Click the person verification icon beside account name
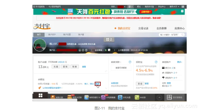Viewport: 200px width, 112px height. [80, 50]
